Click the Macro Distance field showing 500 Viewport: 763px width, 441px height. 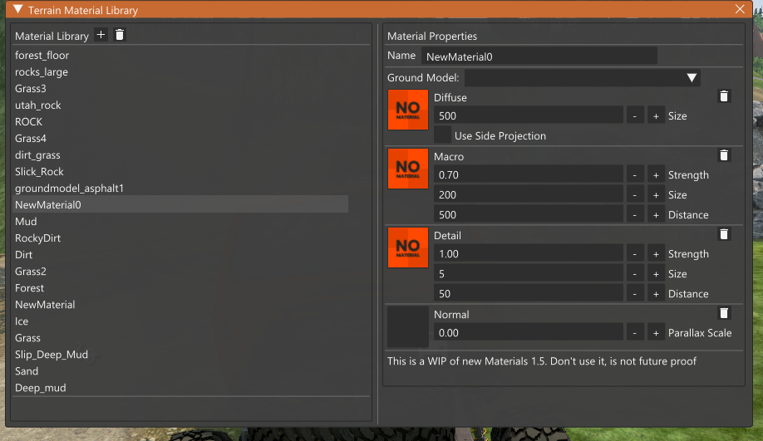[529, 214]
